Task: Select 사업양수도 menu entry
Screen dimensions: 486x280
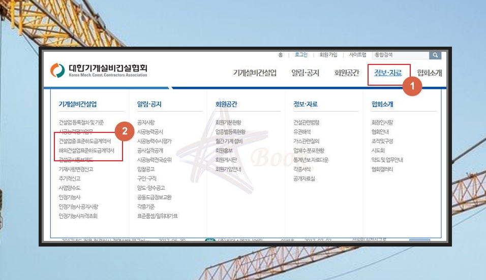Action: pyautogui.click(x=70, y=188)
